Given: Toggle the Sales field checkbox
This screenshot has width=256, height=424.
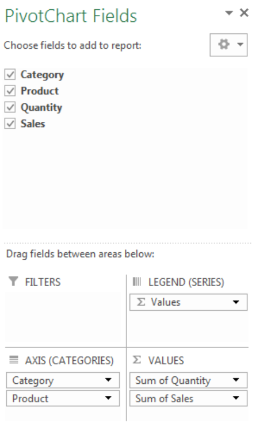Looking at the screenshot, I should coord(10,124).
